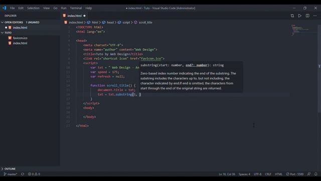The image size is (321, 181).
Task: Open favicon.ico in the TUTO folder
Action: click(20, 38)
